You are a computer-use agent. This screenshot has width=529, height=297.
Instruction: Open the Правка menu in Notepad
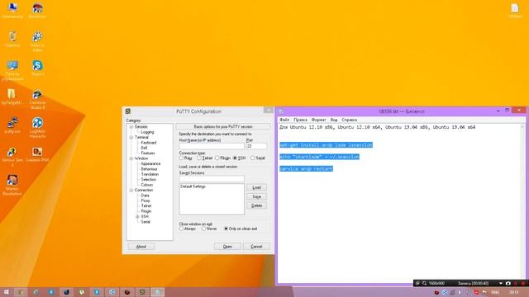click(300, 120)
